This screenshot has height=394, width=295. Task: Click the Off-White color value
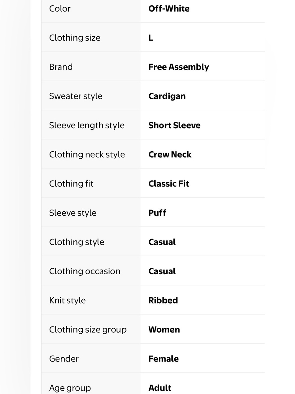point(169,9)
